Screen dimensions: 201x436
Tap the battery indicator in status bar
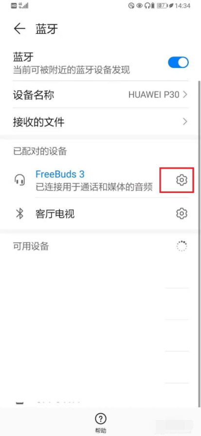click(x=162, y=5)
